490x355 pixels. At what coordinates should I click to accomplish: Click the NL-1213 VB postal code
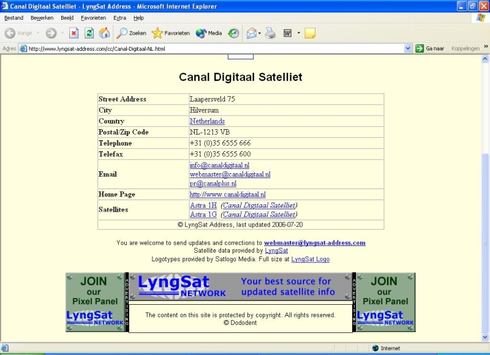click(209, 132)
